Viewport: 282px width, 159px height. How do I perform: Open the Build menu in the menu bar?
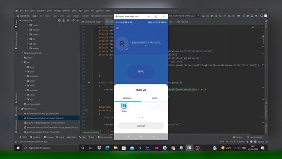[x=74, y=11]
